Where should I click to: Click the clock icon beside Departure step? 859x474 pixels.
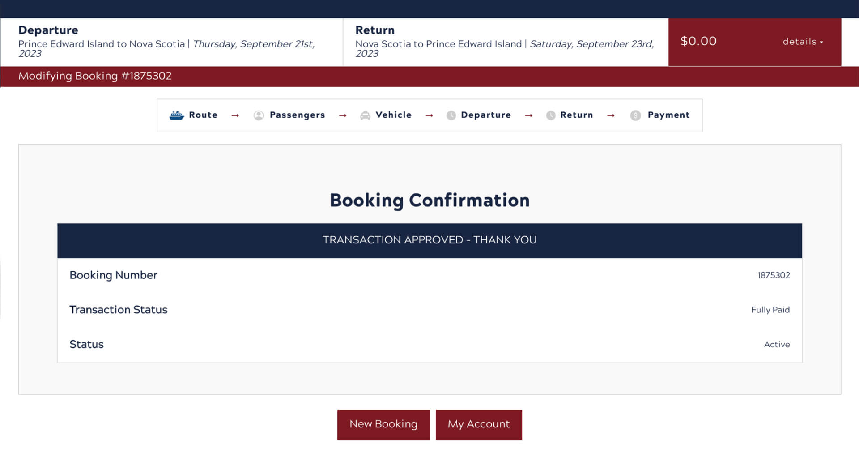tap(451, 115)
